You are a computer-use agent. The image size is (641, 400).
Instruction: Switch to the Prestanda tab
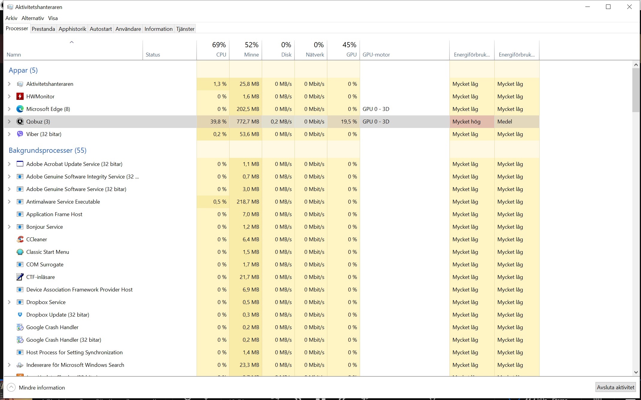(x=43, y=29)
